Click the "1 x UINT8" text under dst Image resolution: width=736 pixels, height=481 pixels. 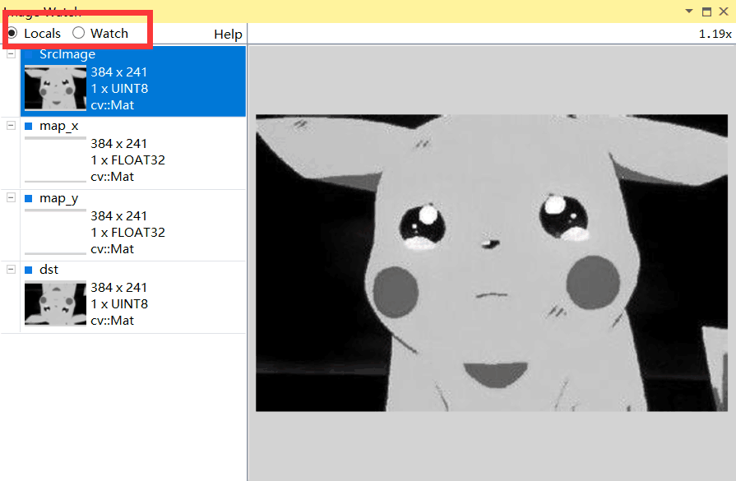pos(119,304)
